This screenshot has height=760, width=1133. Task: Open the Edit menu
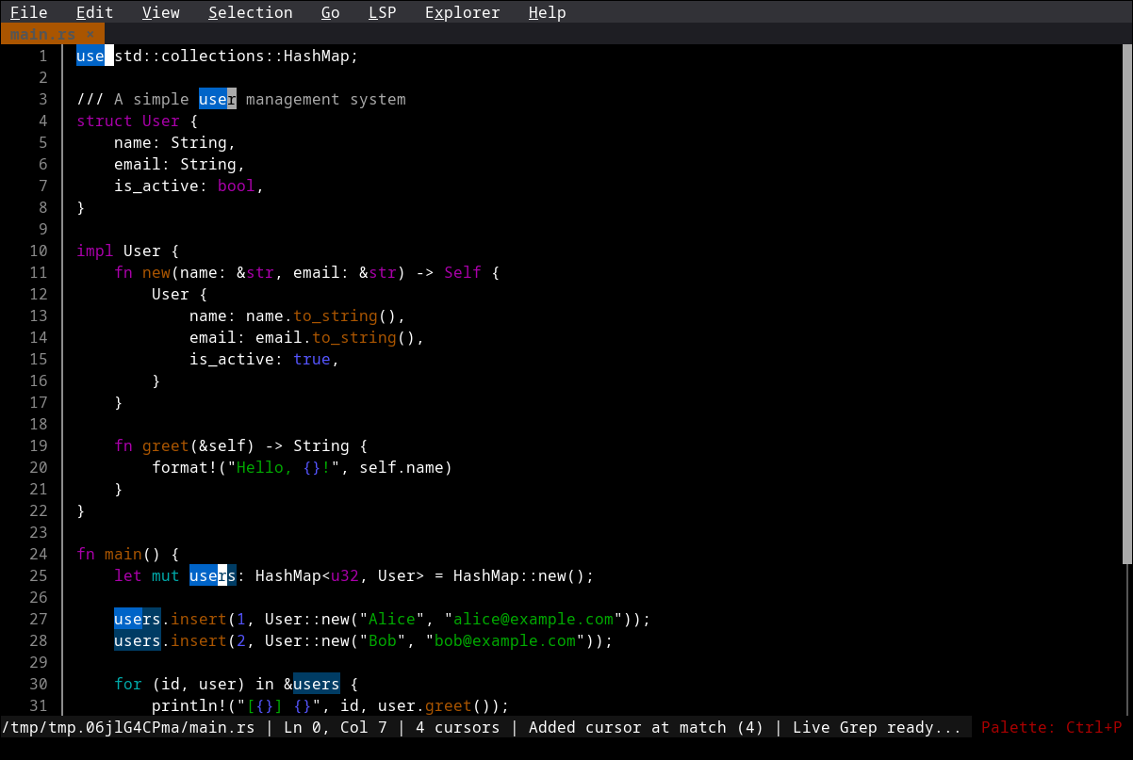[x=92, y=12]
